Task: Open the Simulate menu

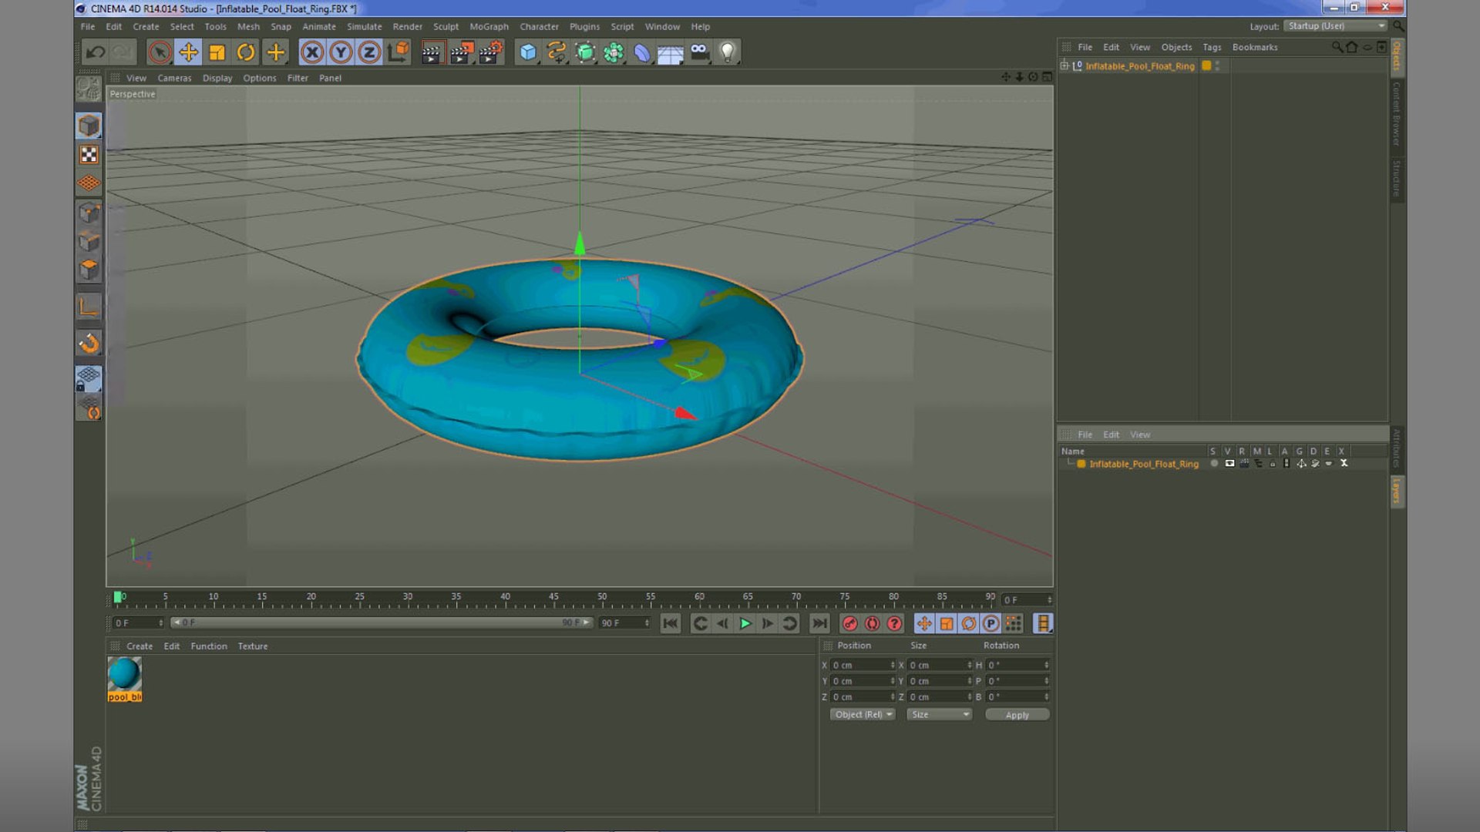Action: [364, 27]
